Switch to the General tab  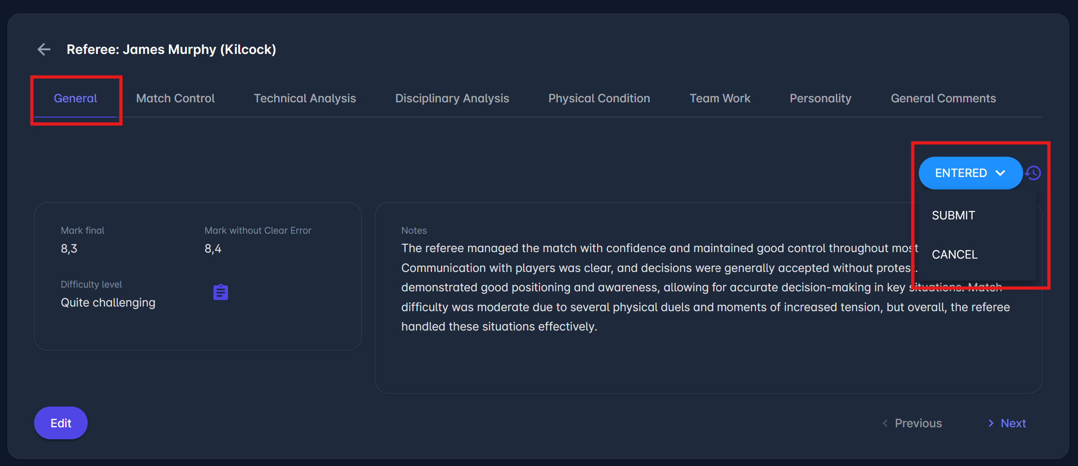point(75,98)
